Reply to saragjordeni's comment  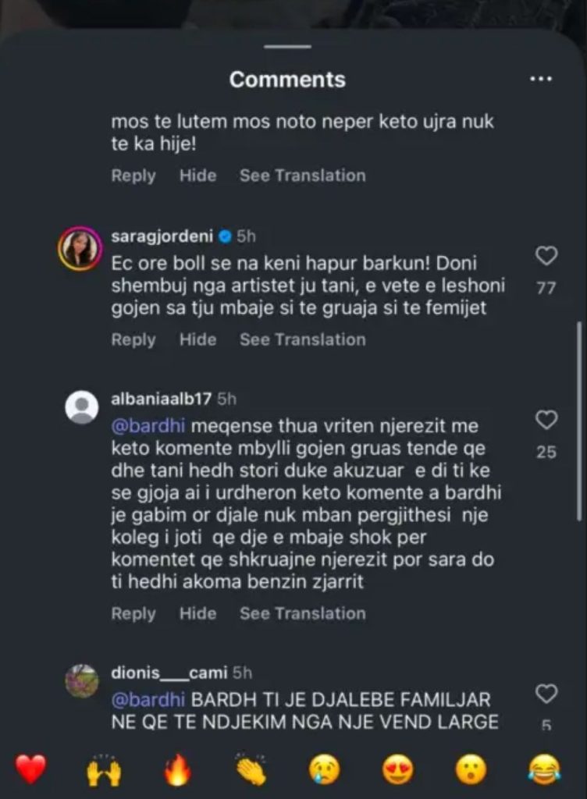tap(133, 340)
